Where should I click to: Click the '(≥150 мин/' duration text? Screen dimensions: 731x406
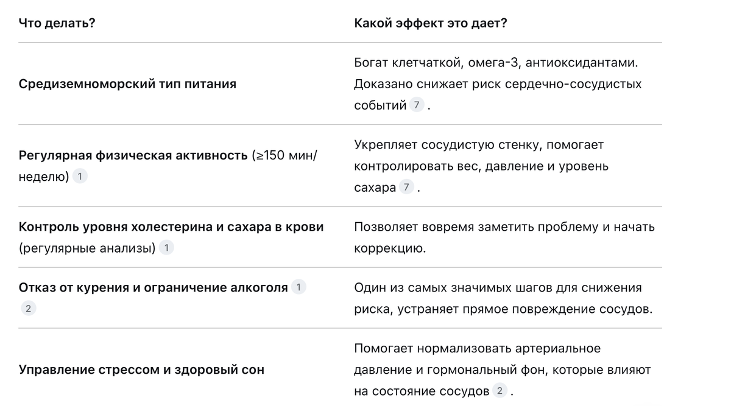pos(284,155)
